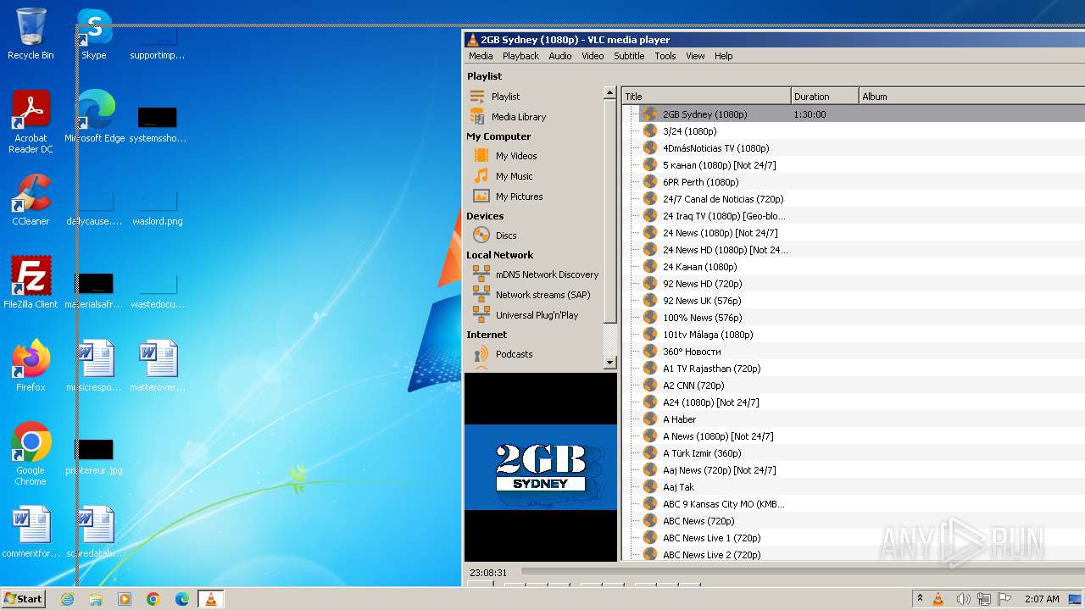Select 6PR Perth (1080p) entry
The image size is (1085, 610).
pos(853,182)
